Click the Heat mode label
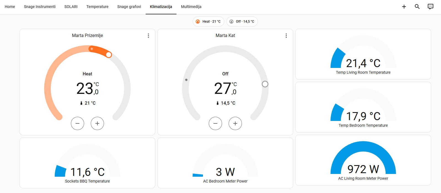 pos(87,74)
